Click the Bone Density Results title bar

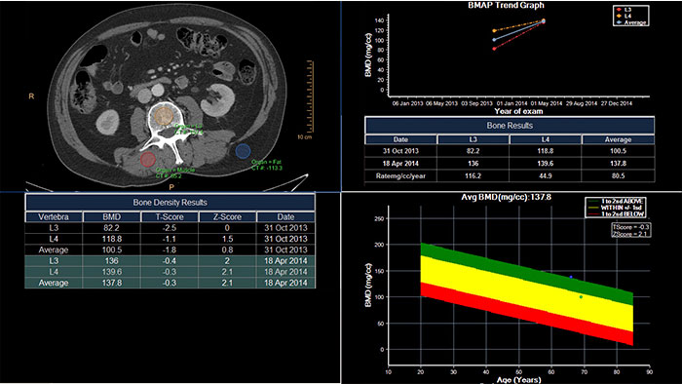pyautogui.click(x=170, y=202)
